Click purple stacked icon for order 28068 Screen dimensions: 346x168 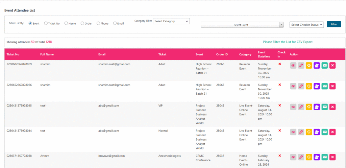pos(317,66)
